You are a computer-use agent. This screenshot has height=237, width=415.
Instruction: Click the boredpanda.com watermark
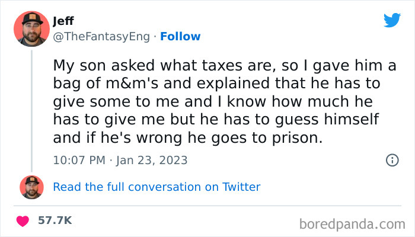click(x=353, y=224)
